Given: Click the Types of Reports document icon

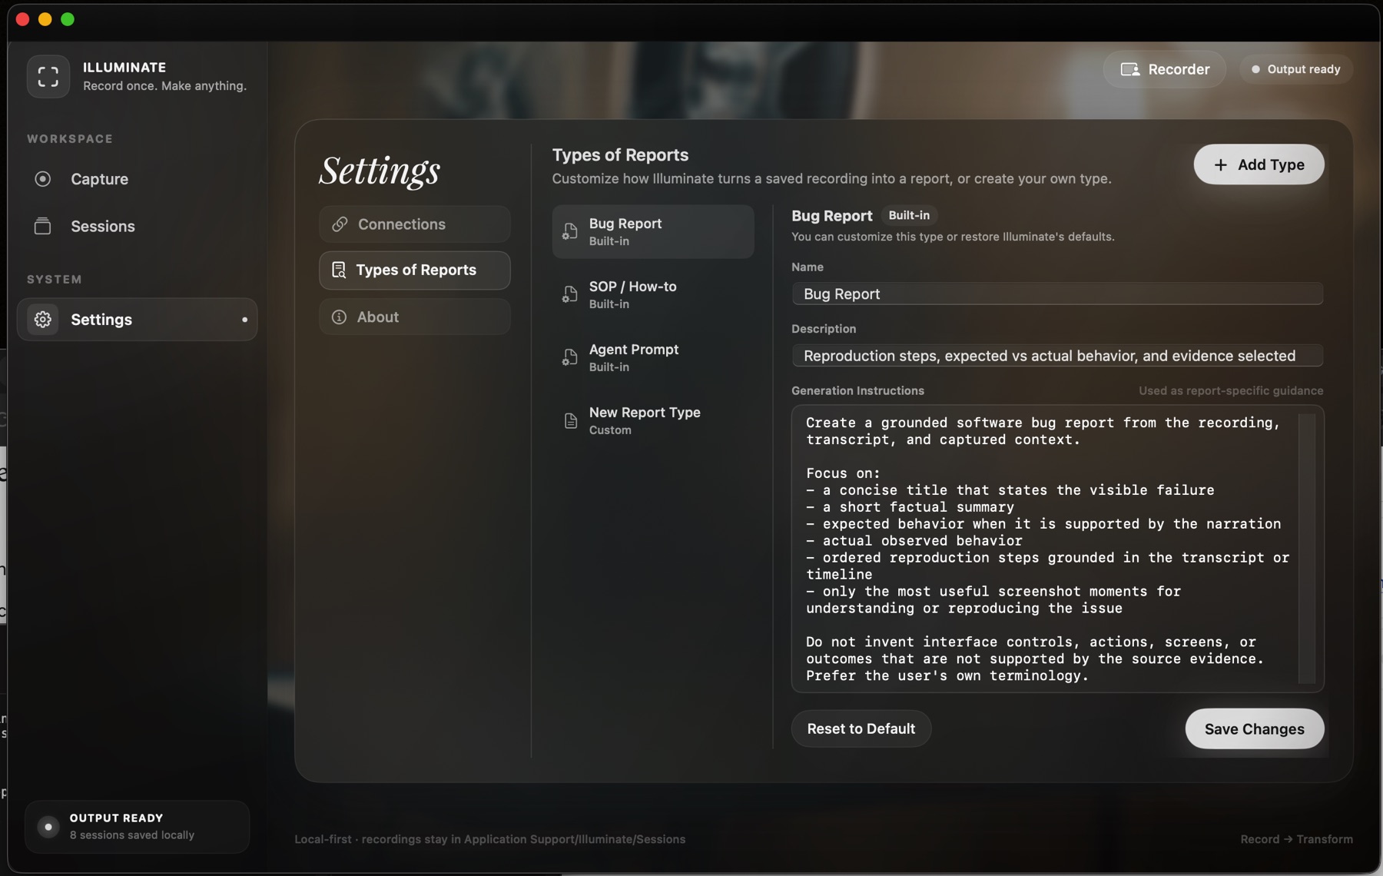Looking at the screenshot, I should coord(339,270).
